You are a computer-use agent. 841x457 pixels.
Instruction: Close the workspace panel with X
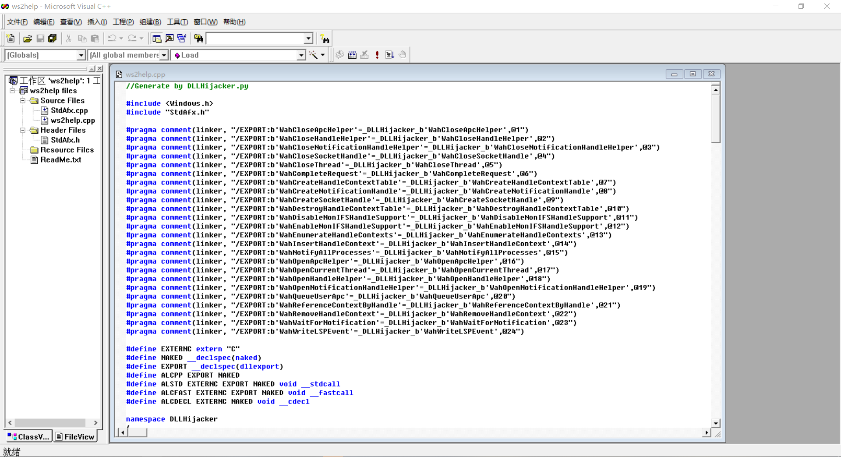tap(100, 69)
